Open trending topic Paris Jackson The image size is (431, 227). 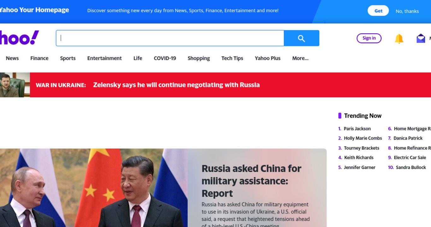click(357, 129)
